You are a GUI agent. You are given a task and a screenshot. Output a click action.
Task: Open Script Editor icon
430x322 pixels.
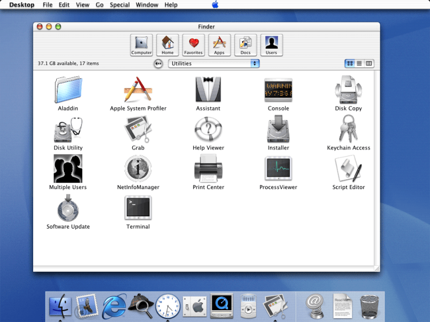click(x=348, y=169)
